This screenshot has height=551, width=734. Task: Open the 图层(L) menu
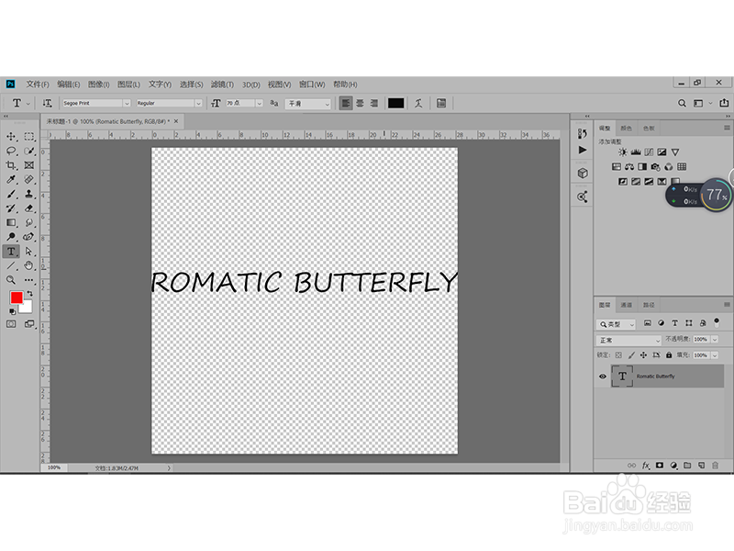pyautogui.click(x=128, y=84)
